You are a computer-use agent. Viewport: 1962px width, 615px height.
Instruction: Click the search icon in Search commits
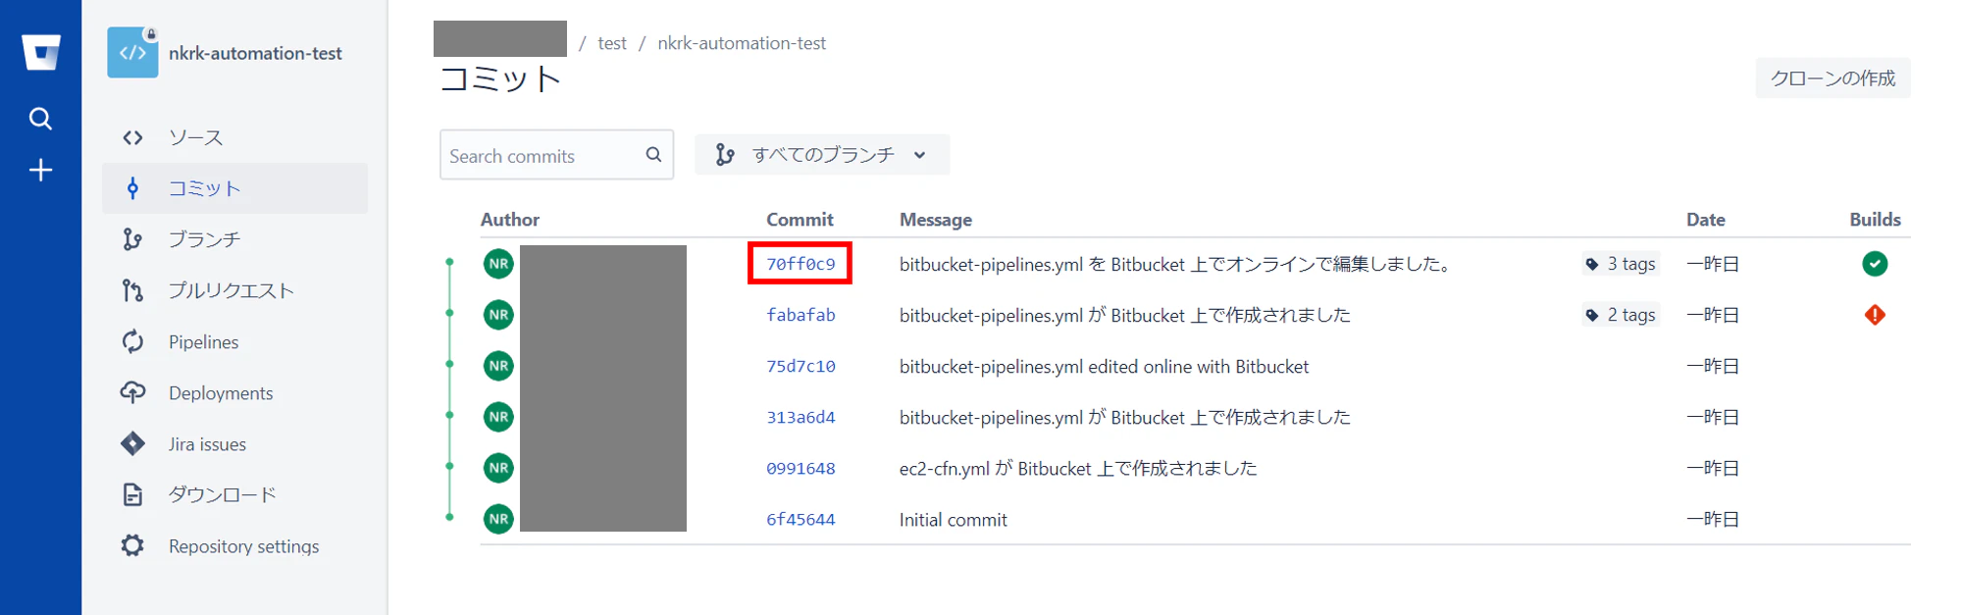(653, 155)
